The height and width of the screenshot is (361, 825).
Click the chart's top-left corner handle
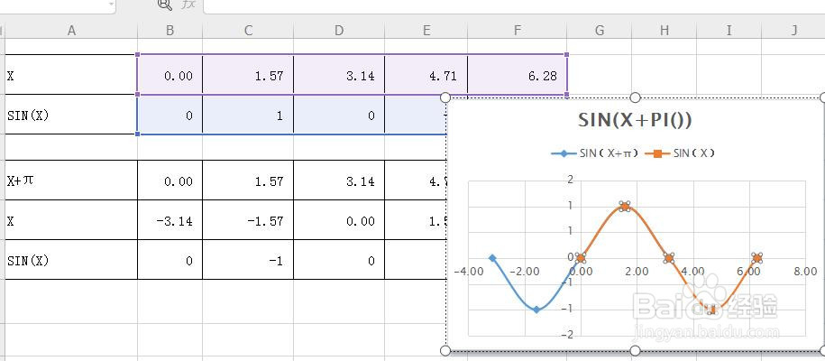pyautogui.click(x=445, y=97)
